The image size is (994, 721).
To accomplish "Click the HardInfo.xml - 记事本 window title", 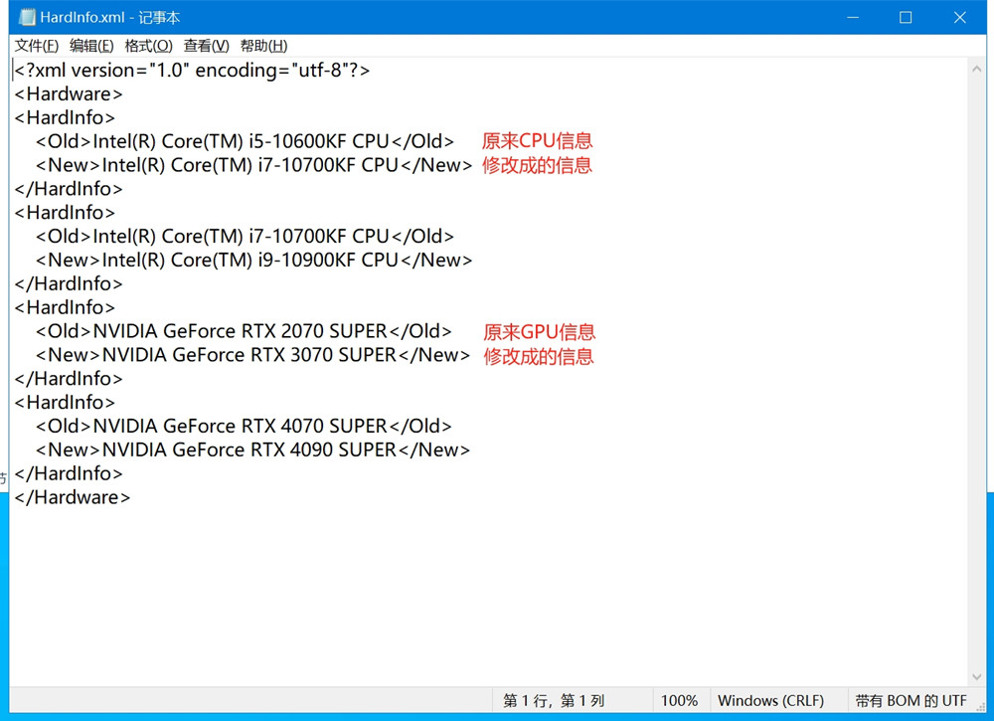I will pyautogui.click(x=110, y=17).
